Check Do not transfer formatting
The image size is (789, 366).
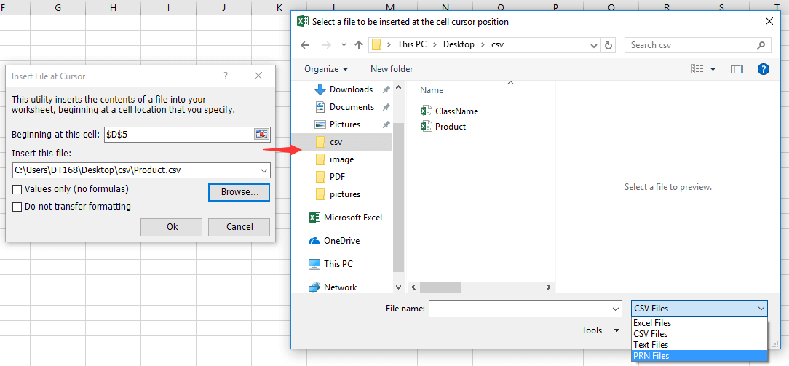pyautogui.click(x=17, y=207)
